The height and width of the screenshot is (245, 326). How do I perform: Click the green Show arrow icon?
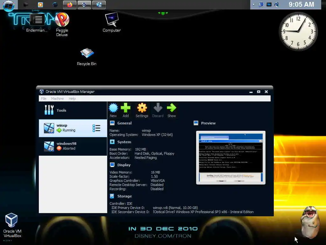(x=172, y=108)
